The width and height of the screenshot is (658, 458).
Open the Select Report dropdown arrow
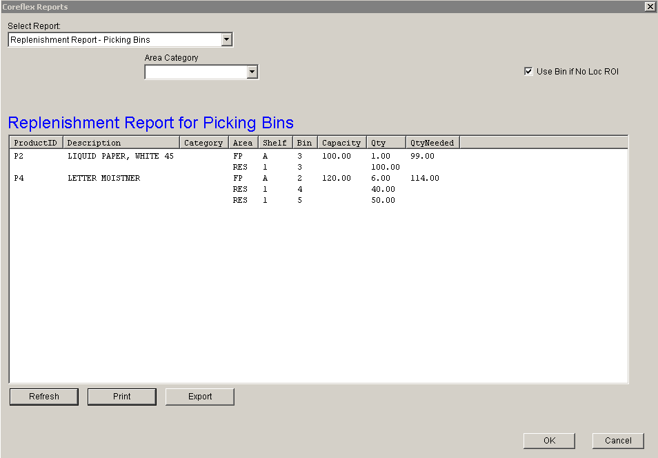click(x=227, y=39)
